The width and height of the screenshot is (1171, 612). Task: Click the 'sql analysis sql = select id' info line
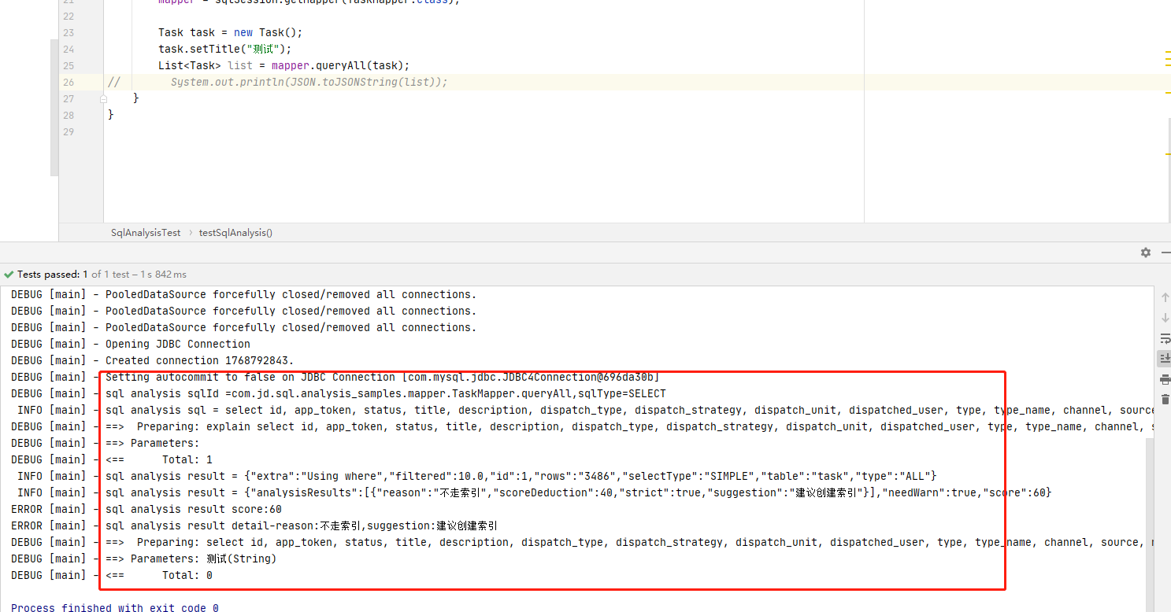[586, 410]
